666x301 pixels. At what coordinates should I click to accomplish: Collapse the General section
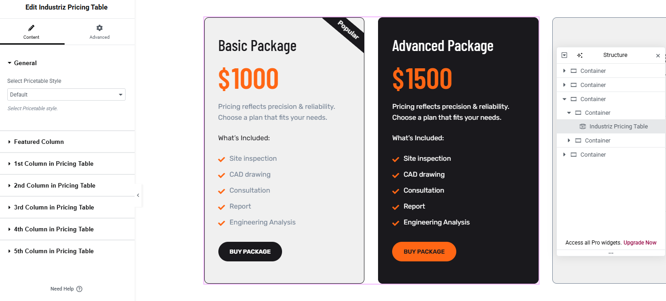[67, 63]
